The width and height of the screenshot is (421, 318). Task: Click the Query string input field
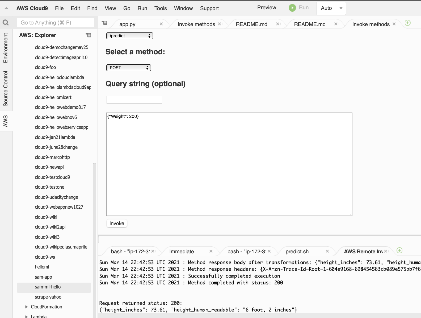[134, 100]
